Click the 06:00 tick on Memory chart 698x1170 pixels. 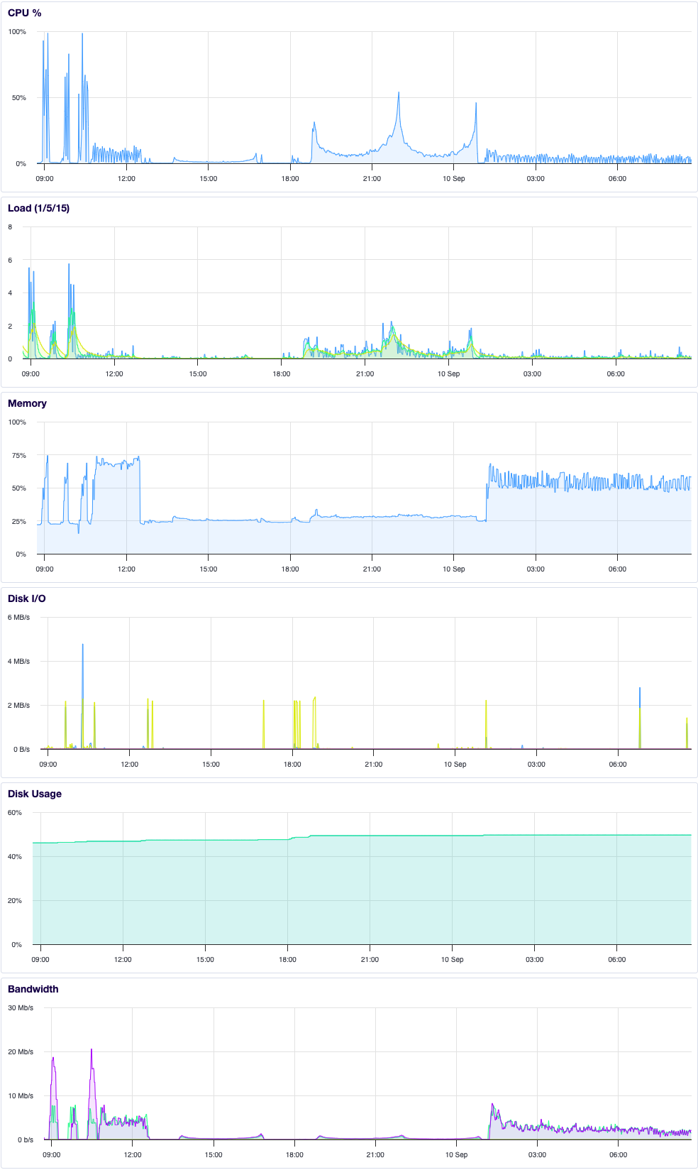tap(617, 569)
